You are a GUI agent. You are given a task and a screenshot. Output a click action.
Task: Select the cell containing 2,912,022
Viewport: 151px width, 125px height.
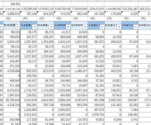(29, 114)
